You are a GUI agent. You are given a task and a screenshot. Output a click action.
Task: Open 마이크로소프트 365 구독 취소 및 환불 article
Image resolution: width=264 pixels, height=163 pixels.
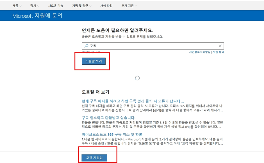pos(112,134)
